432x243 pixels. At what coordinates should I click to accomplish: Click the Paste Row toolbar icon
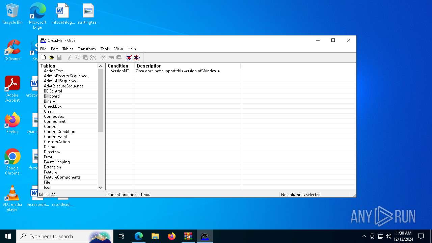(x=119, y=58)
